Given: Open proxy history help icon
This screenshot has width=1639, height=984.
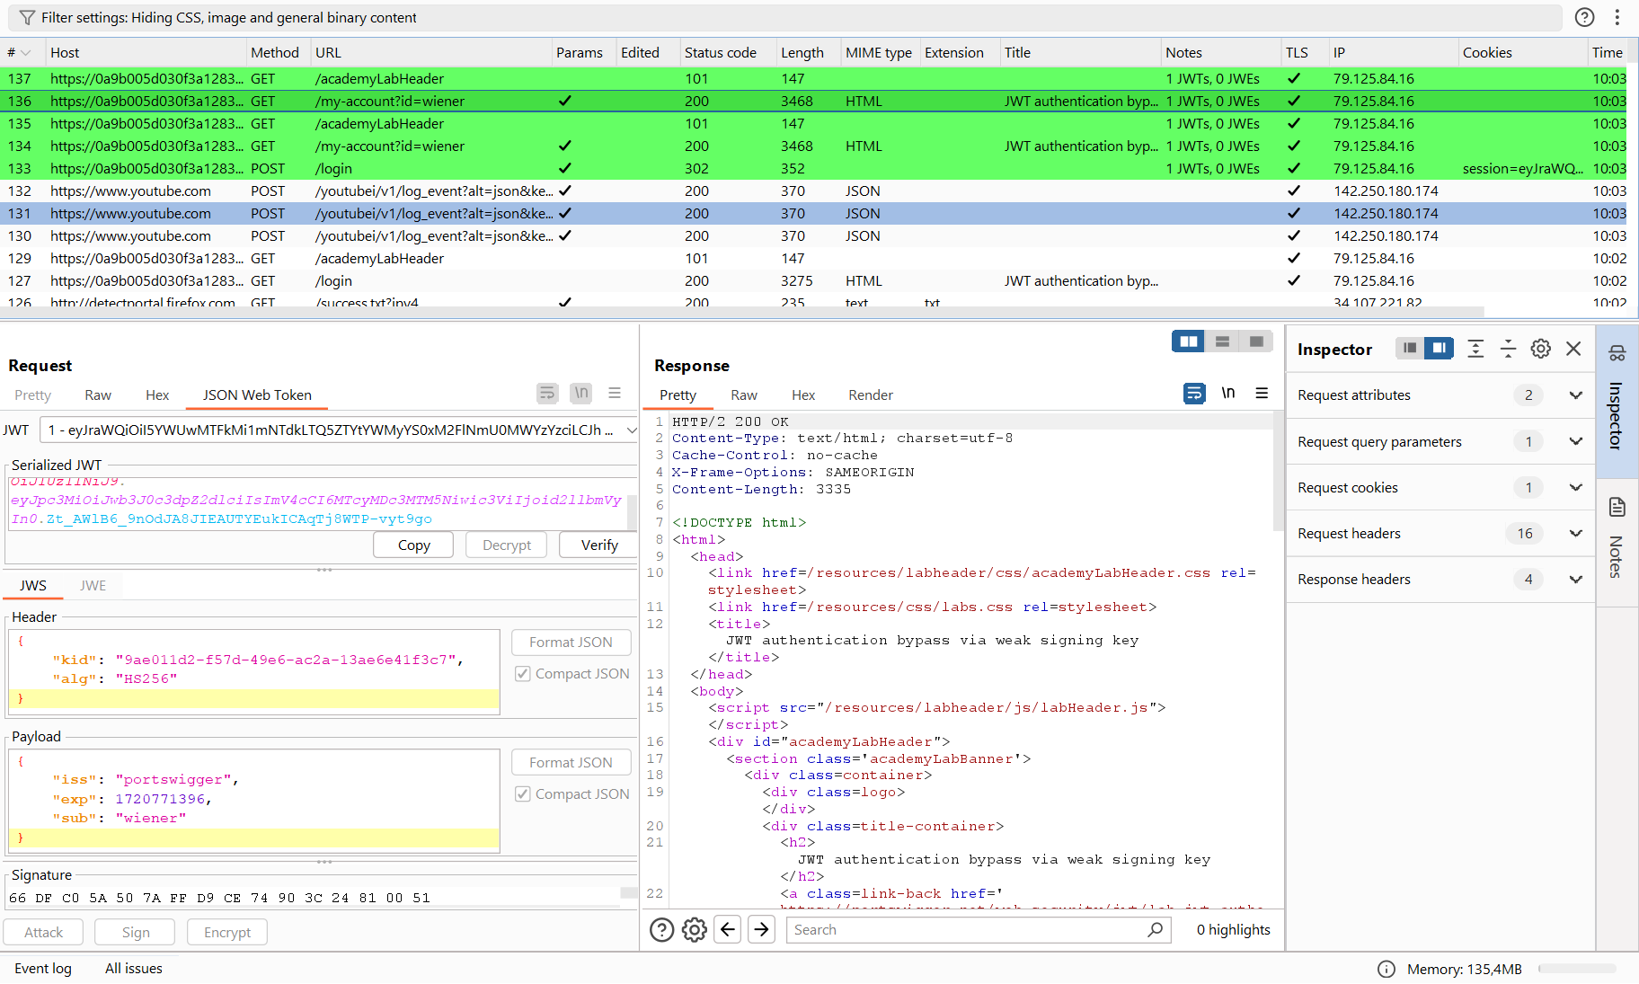Looking at the screenshot, I should click(1585, 18).
